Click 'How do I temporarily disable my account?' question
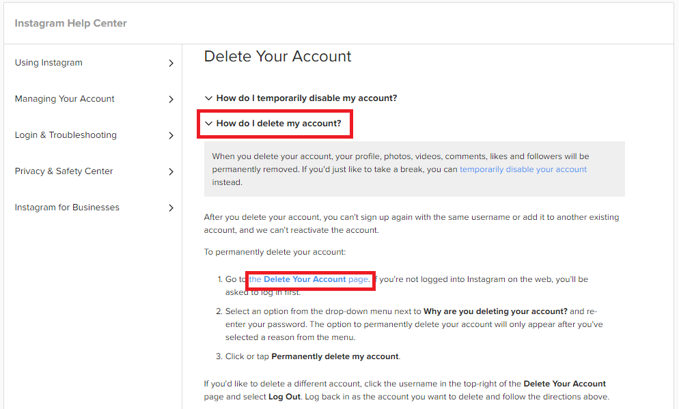The height and width of the screenshot is (409, 679). point(307,98)
